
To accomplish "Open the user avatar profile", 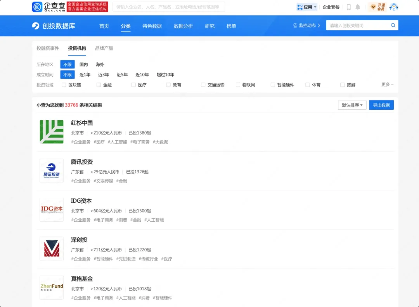I will tap(394, 7).
